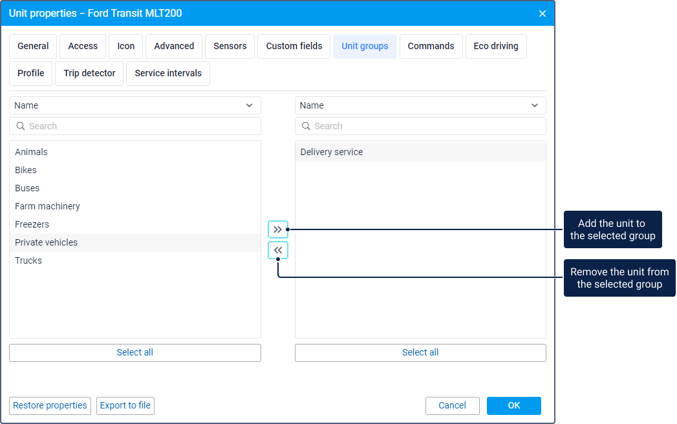The width and height of the screenshot is (677, 424).
Task: Click Select all under the left list
Action: 135,353
